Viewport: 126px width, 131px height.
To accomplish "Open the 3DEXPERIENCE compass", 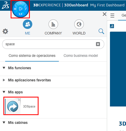I will click(x=20, y=9).
